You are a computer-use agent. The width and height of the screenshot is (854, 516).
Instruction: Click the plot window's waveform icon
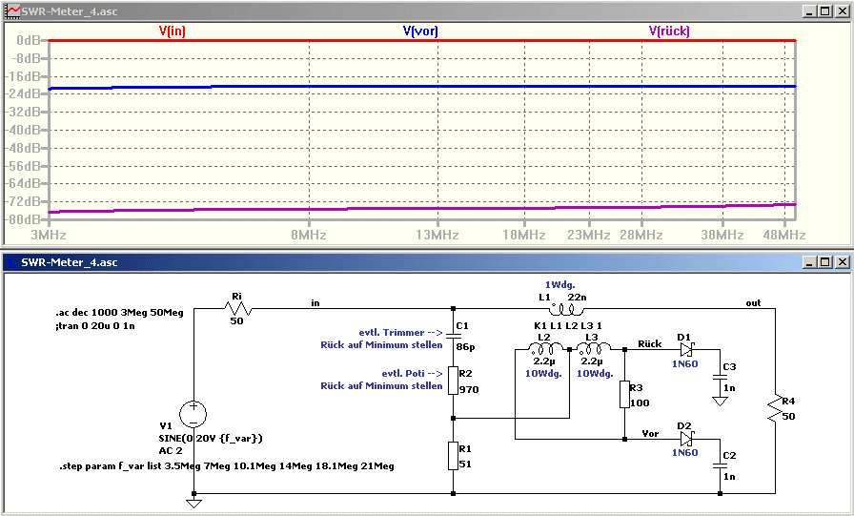point(12,10)
